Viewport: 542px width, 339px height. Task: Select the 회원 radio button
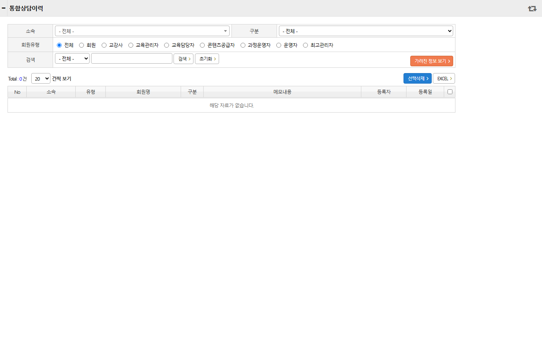pyautogui.click(x=81, y=45)
